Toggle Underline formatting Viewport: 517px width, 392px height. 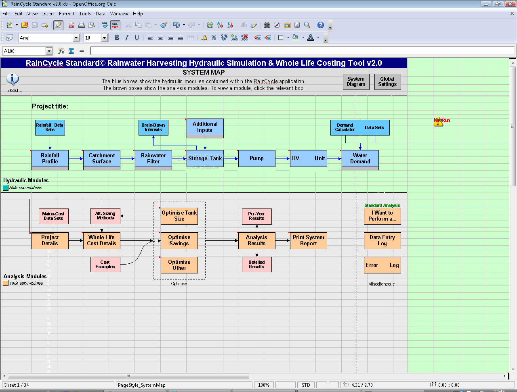coord(137,38)
